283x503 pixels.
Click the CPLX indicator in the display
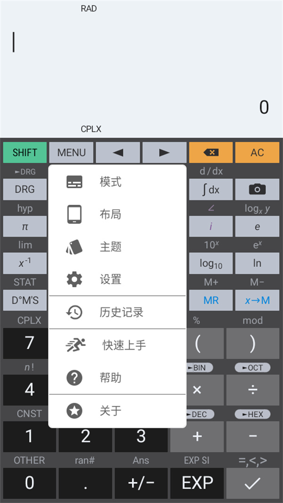(91, 129)
